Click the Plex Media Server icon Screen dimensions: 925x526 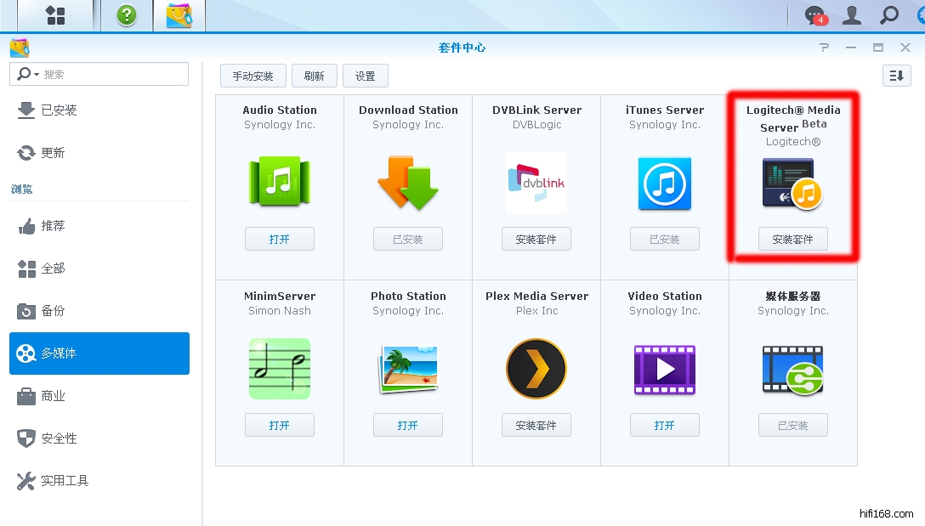tap(536, 369)
